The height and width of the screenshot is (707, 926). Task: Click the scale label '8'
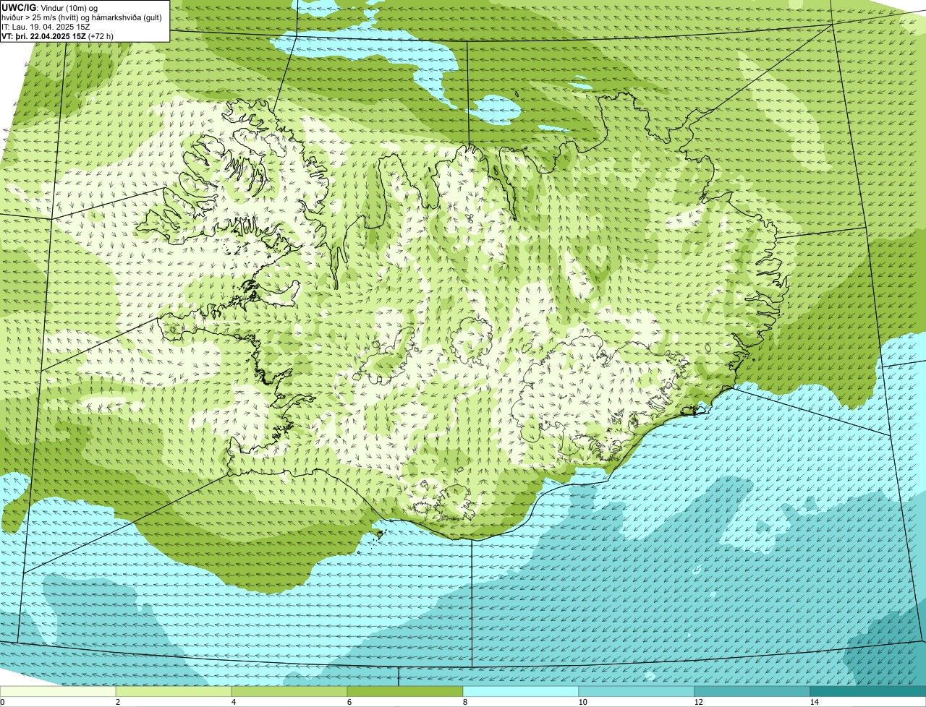coord(464,702)
